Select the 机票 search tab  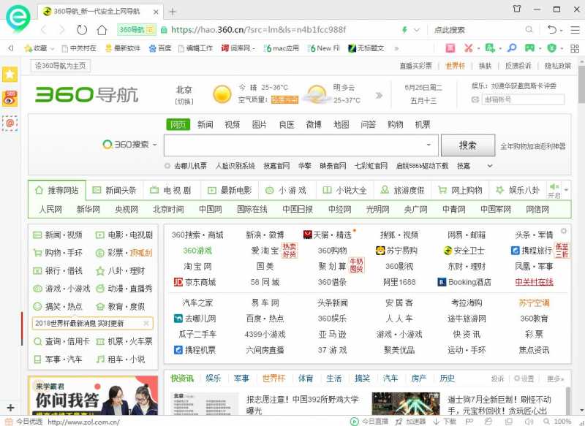(x=423, y=124)
